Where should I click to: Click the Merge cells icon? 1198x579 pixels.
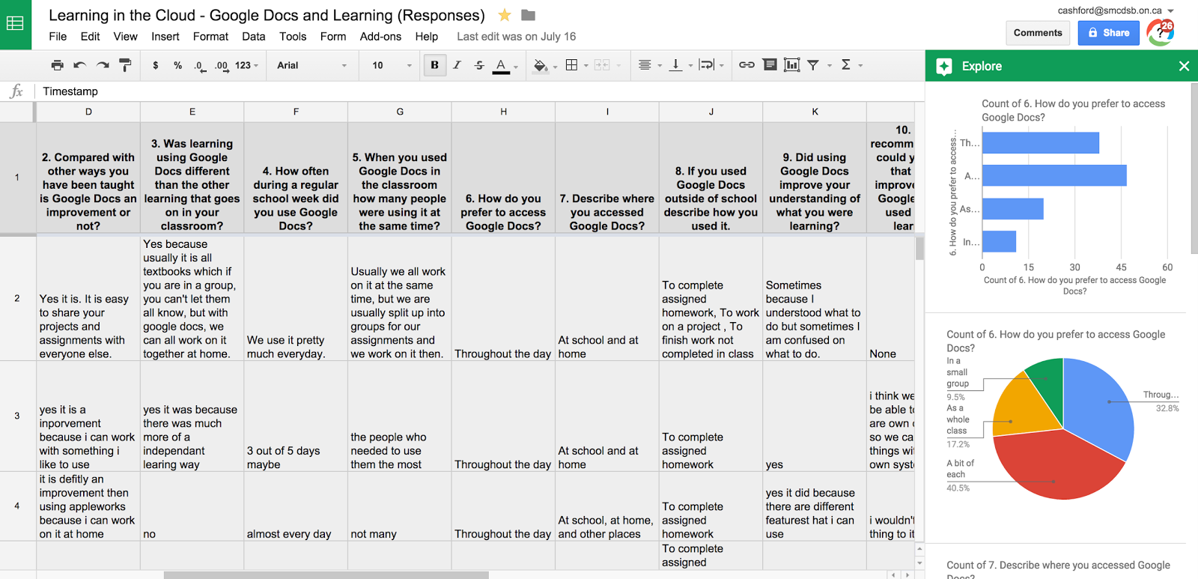click(x=602, y=65)
